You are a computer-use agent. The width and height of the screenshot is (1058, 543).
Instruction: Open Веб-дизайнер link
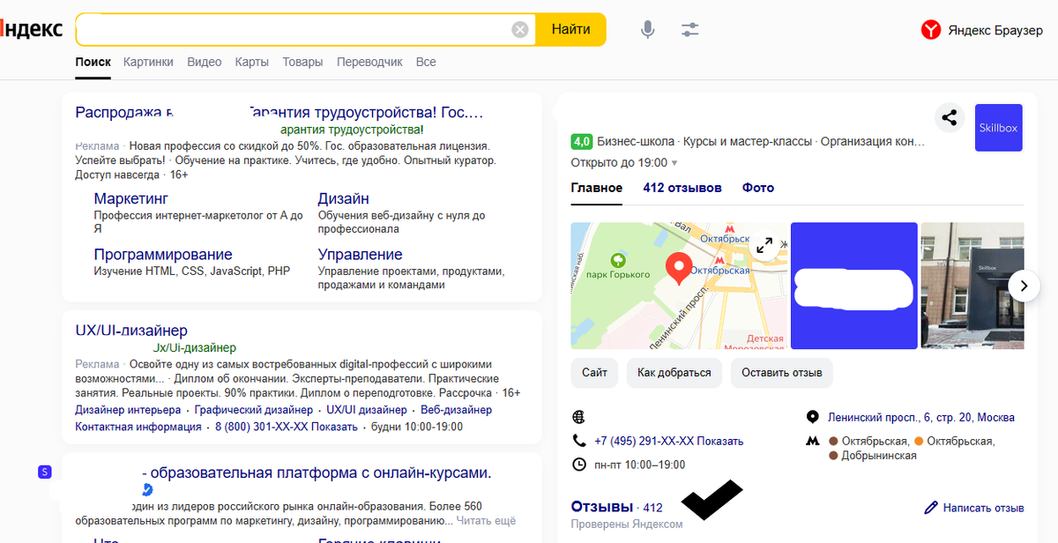456,410
